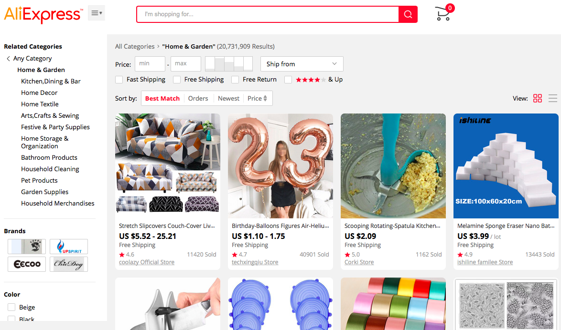Click the red search magnifier button
Screen dimensions: 561x330
[x=408, y=14]
